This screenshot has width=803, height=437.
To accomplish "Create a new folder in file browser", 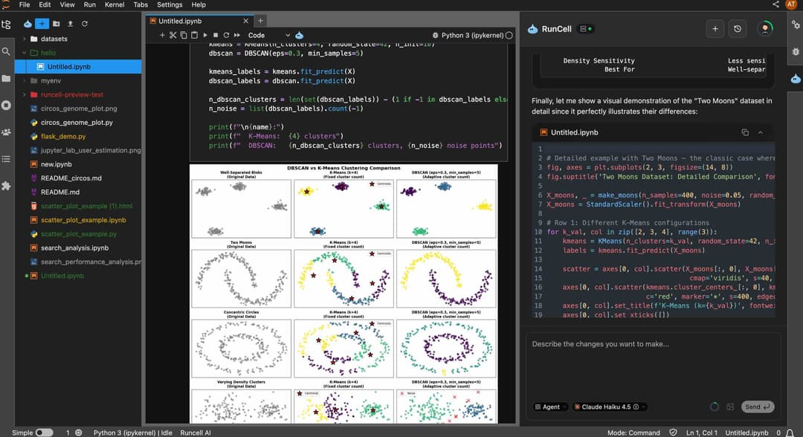I will click(x=57, y=24).
